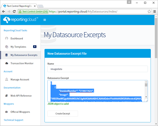
Task: Click the Text Control GmbH certificate badge
Action: [x=33, y=12]
